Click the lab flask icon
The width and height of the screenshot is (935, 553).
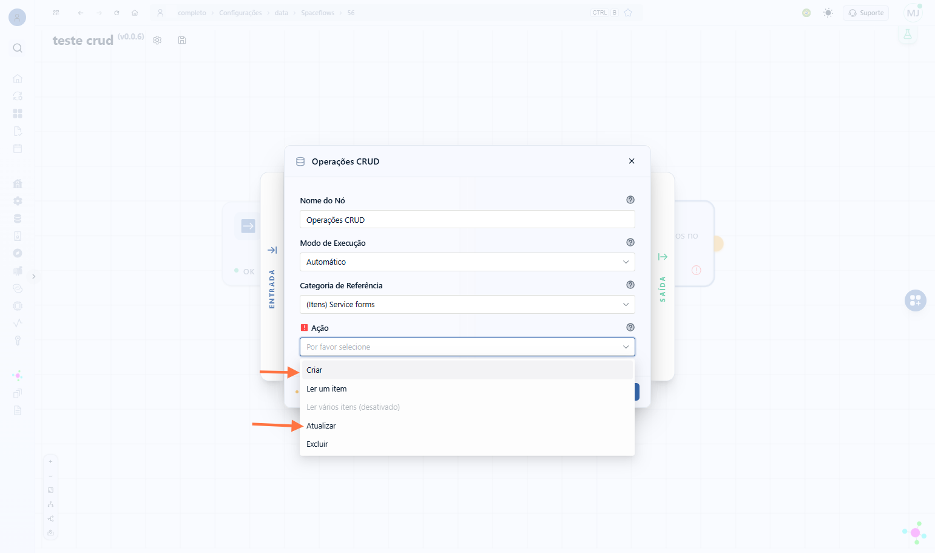[908, 35]
